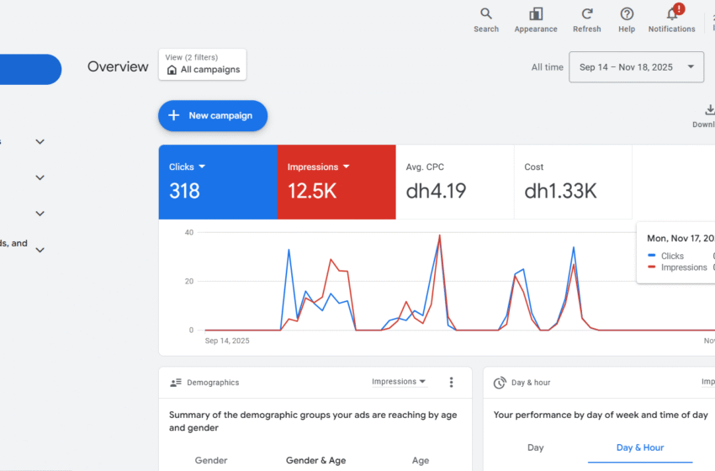Open the All campaigns view filter
The height and width of the screenshot is (471, 715).
pos(203,65)
